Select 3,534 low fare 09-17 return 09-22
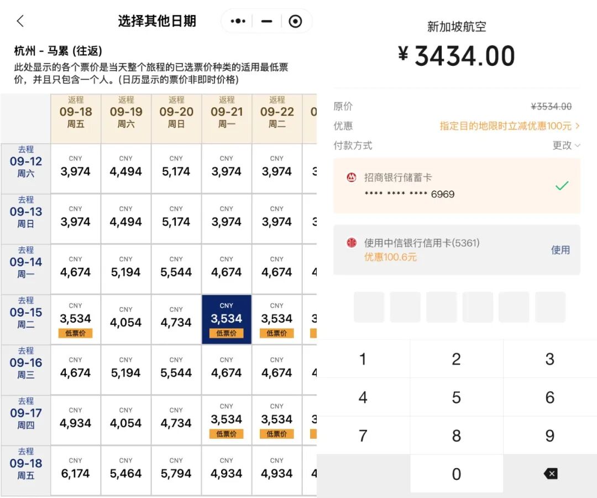Viewport: 597px width, 498px height. [277, 420]
